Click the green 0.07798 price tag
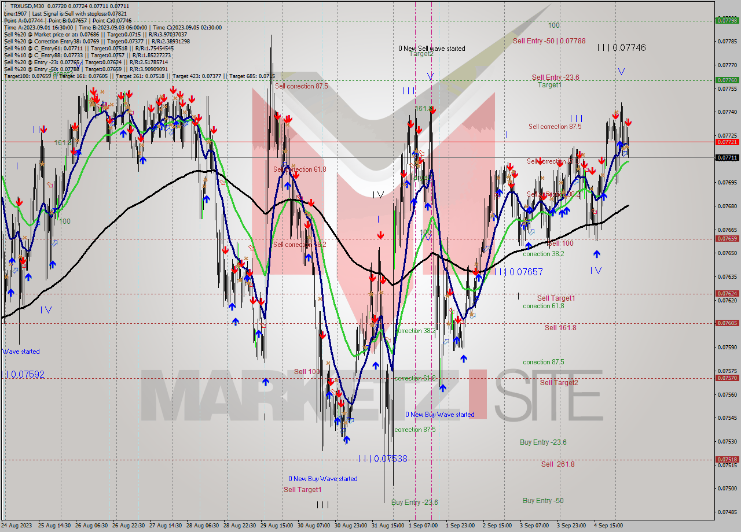Image resolution: width=741 pixels, height=532 pixels. [728, 20]
